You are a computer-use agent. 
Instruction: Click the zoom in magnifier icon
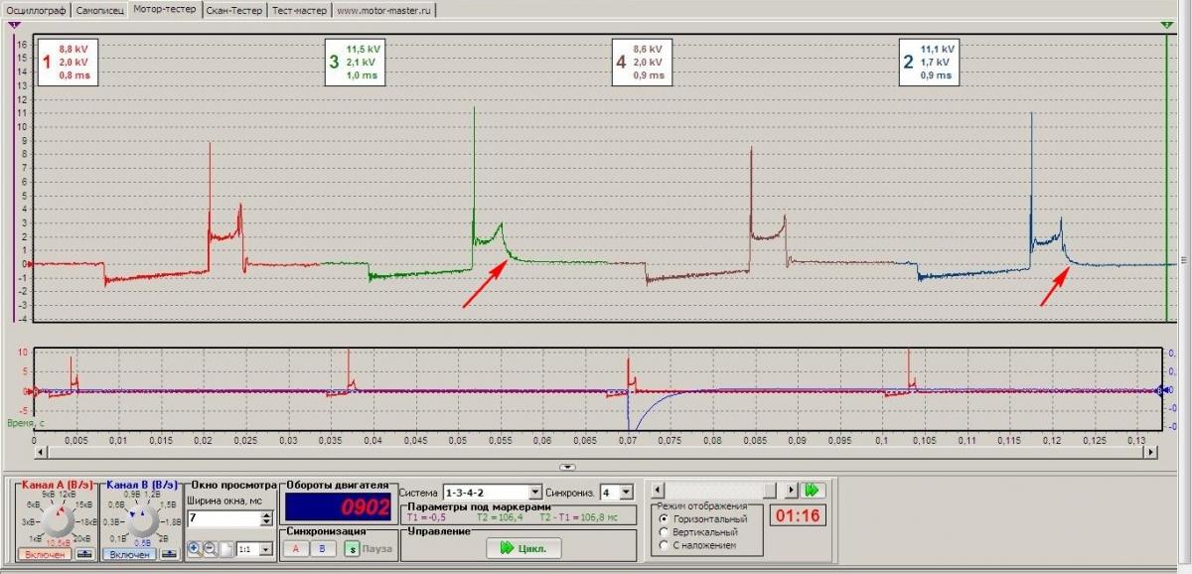pos(195,548)
